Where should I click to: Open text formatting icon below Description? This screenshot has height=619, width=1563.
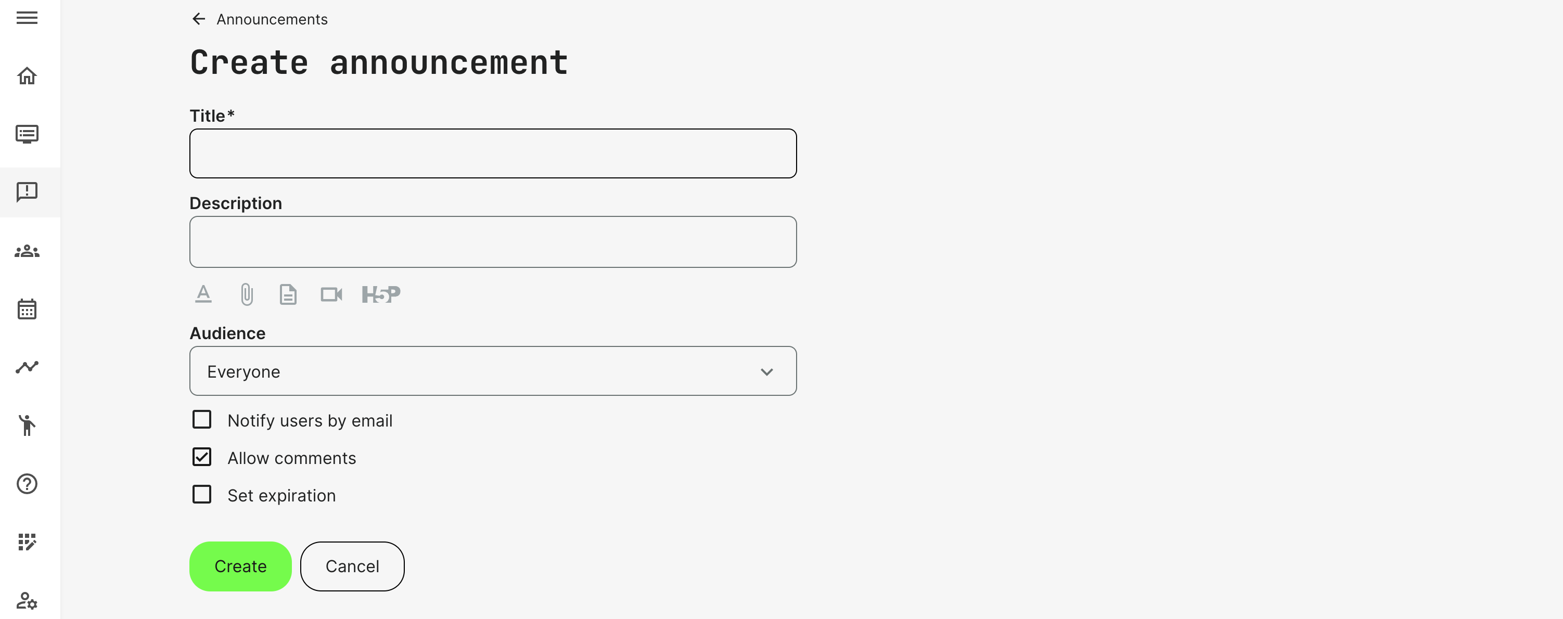(203, 294)
